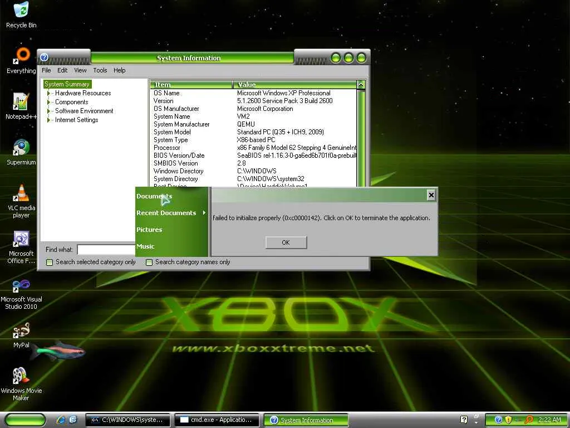Viewport: 570px width, 428px height.
Task: Switch to C:\WINDOWS\syste... taskbar window
Action: (x=127, y=420)
